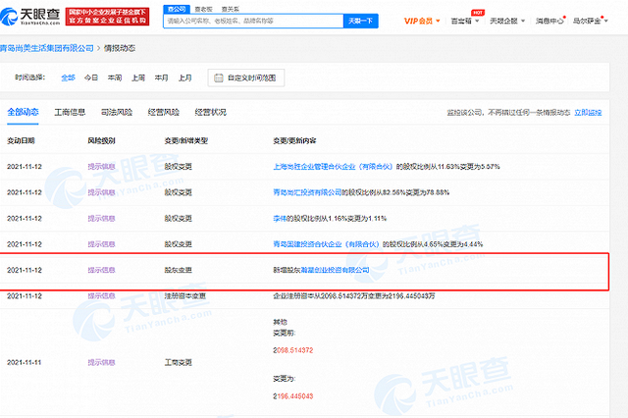Filter time by 本周
The height and width of the screenshot is (418, 628).
tap(115, 78)
